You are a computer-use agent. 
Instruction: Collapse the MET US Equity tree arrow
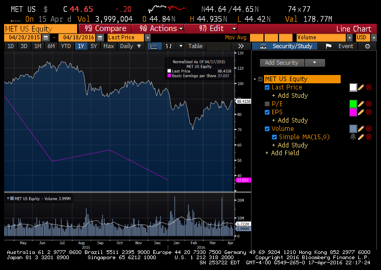click(255, 79)
